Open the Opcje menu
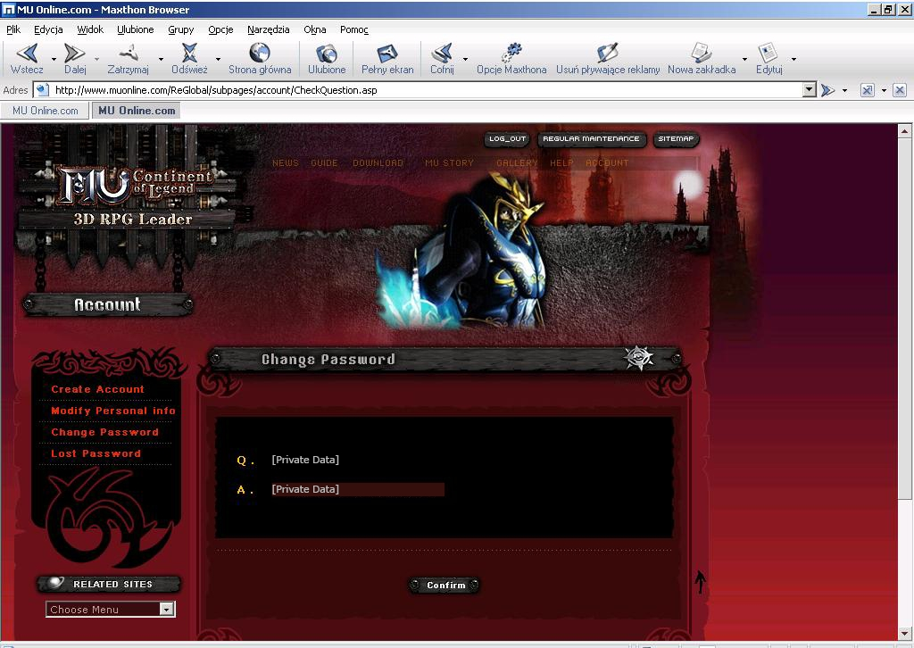The image size is (914, 648). point(220,29)
